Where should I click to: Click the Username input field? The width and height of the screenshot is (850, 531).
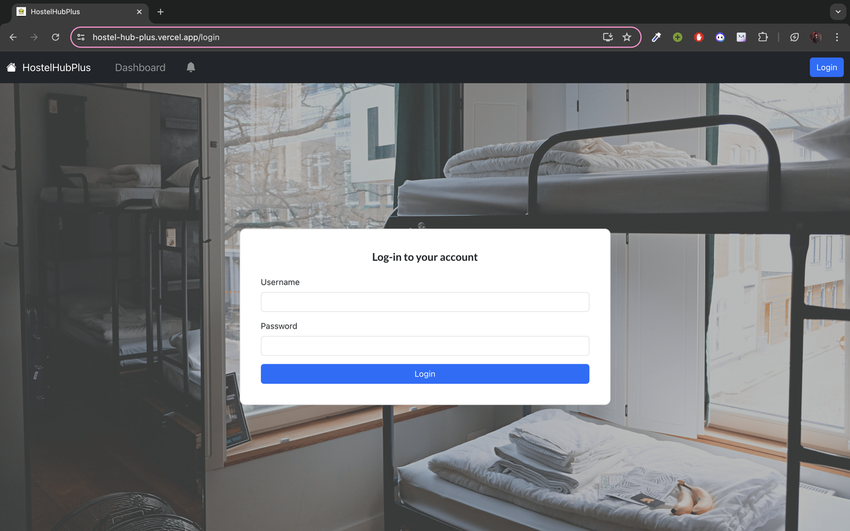(424, 301)
